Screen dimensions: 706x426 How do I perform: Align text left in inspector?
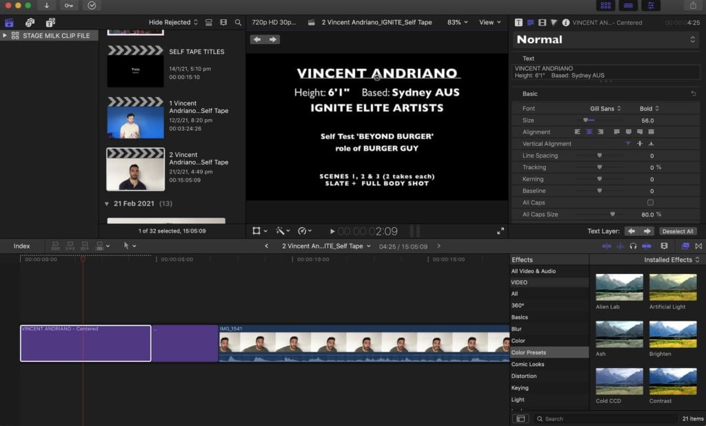point(577,131)
